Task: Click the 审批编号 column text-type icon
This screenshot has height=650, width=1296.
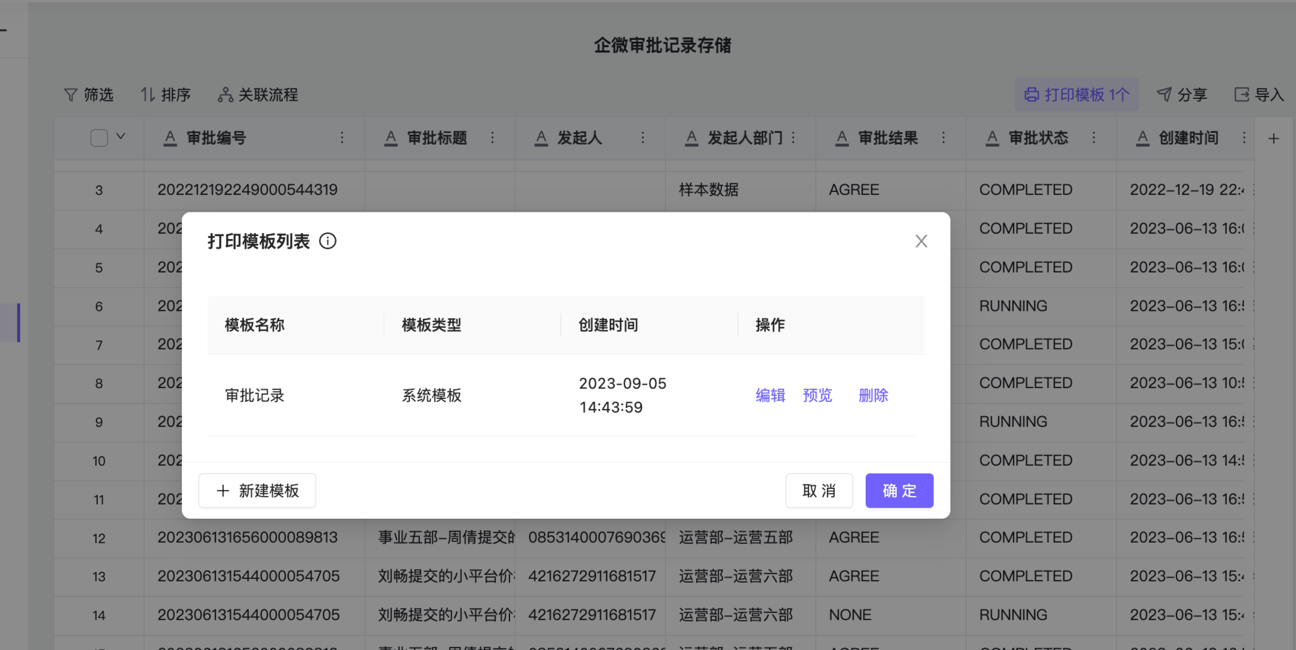Action: pyautogui.click(x=170, y=138)
